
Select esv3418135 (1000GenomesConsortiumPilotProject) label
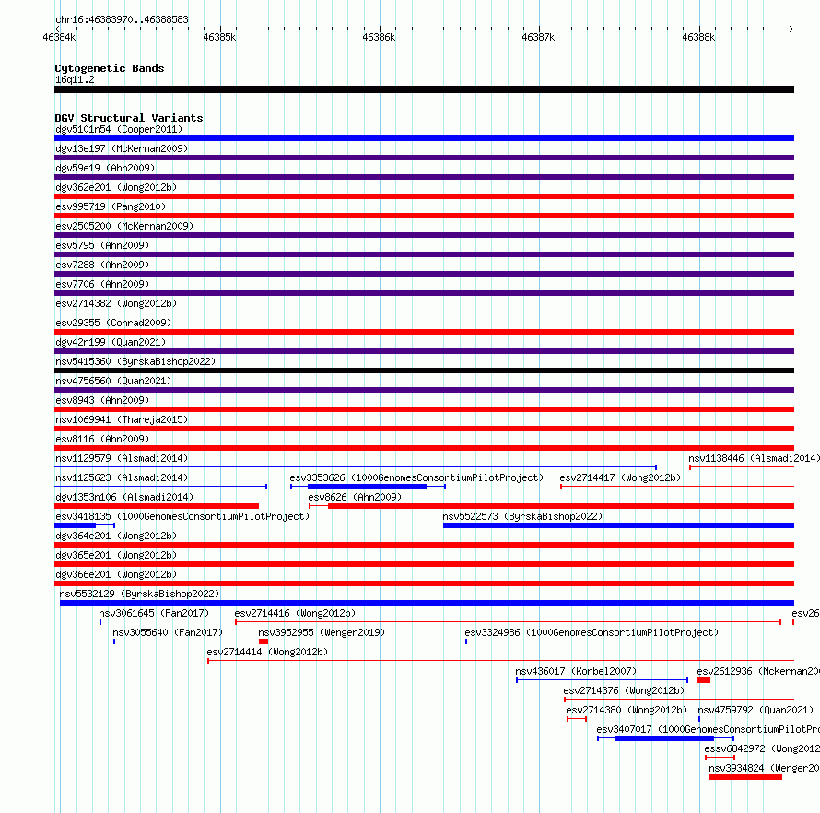182,516
